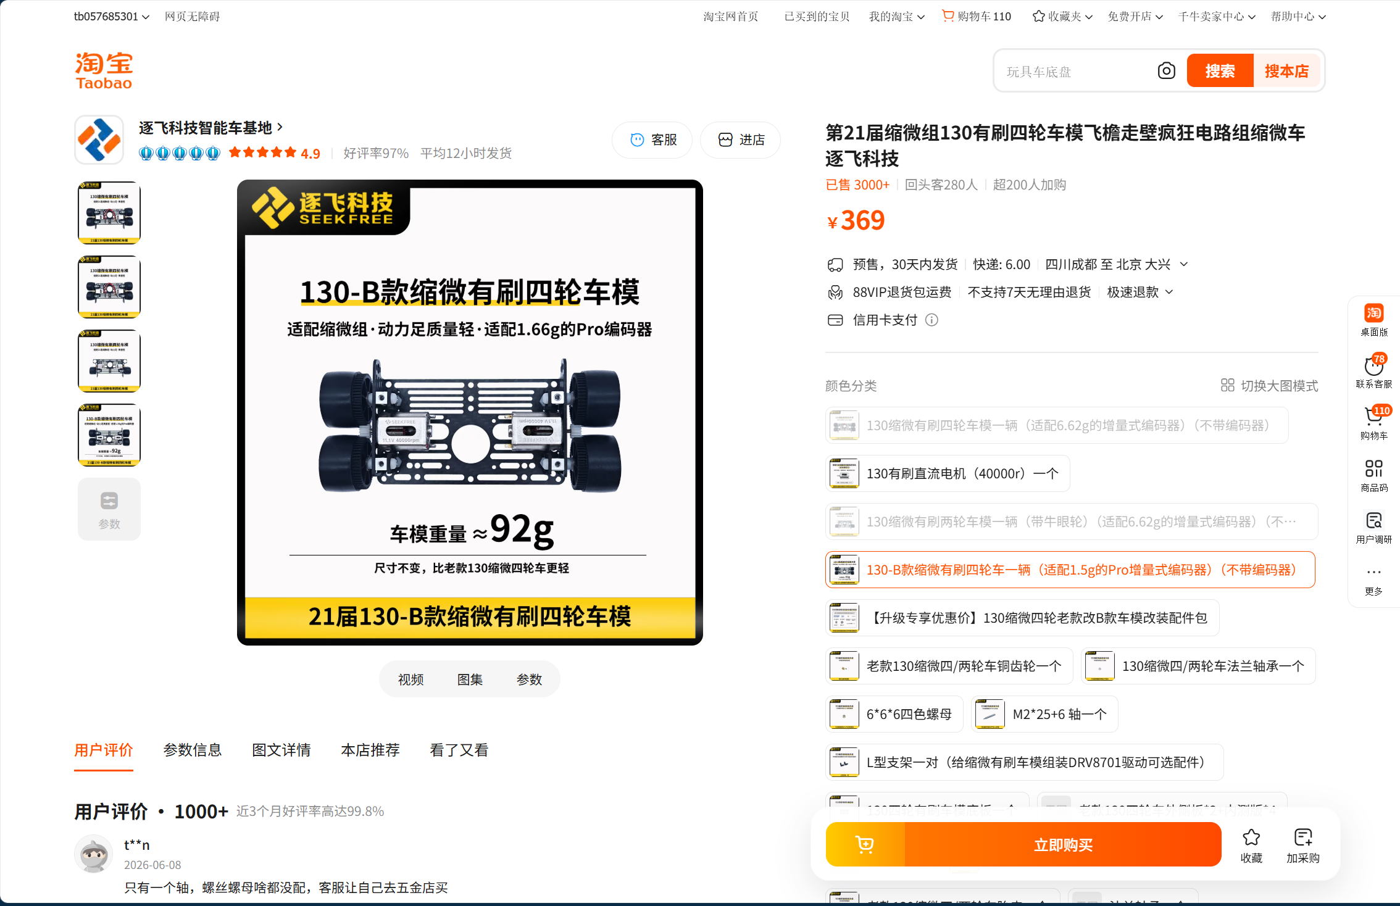Open 桌面版 desktop app sidebar icon
The image size is (1400, 906).
coord(1373,320)
